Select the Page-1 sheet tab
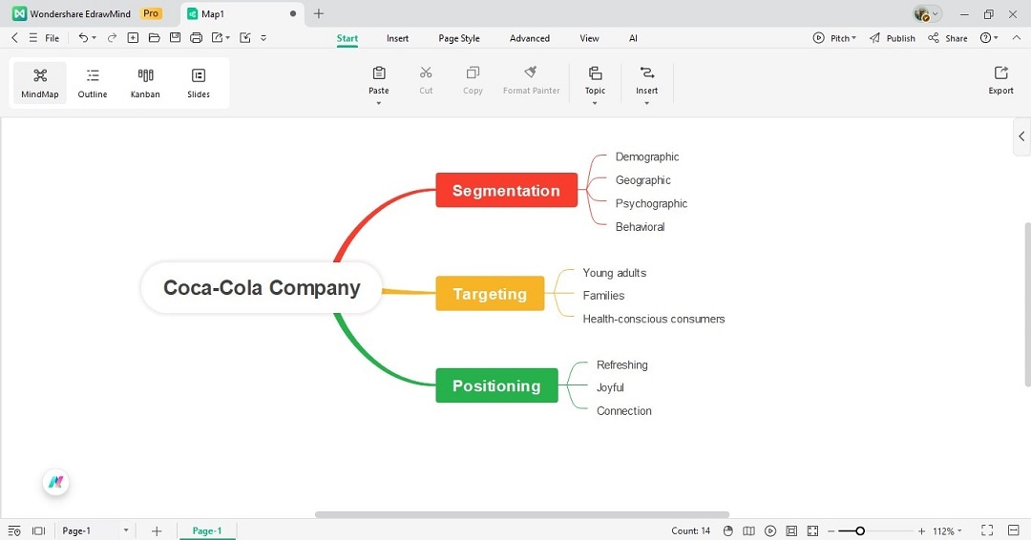Image resolution: width=1031 pixels, height=540 pixels. (x=207, y=530)
